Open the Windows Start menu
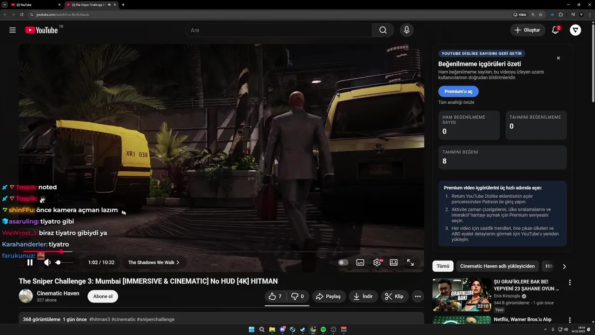The height and width of the screenshot is (335, 595). 251,329
